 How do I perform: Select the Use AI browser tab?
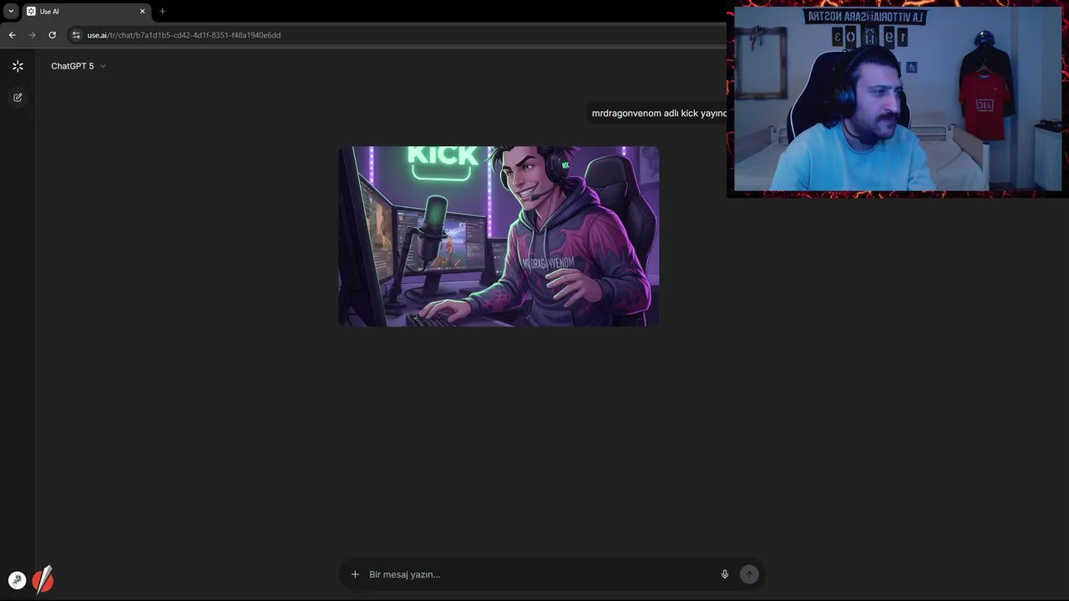click(x=85, y=12)
